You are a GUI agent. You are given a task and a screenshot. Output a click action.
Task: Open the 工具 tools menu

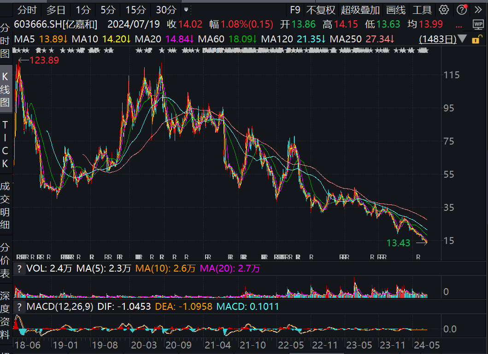[x=422, y=10]
